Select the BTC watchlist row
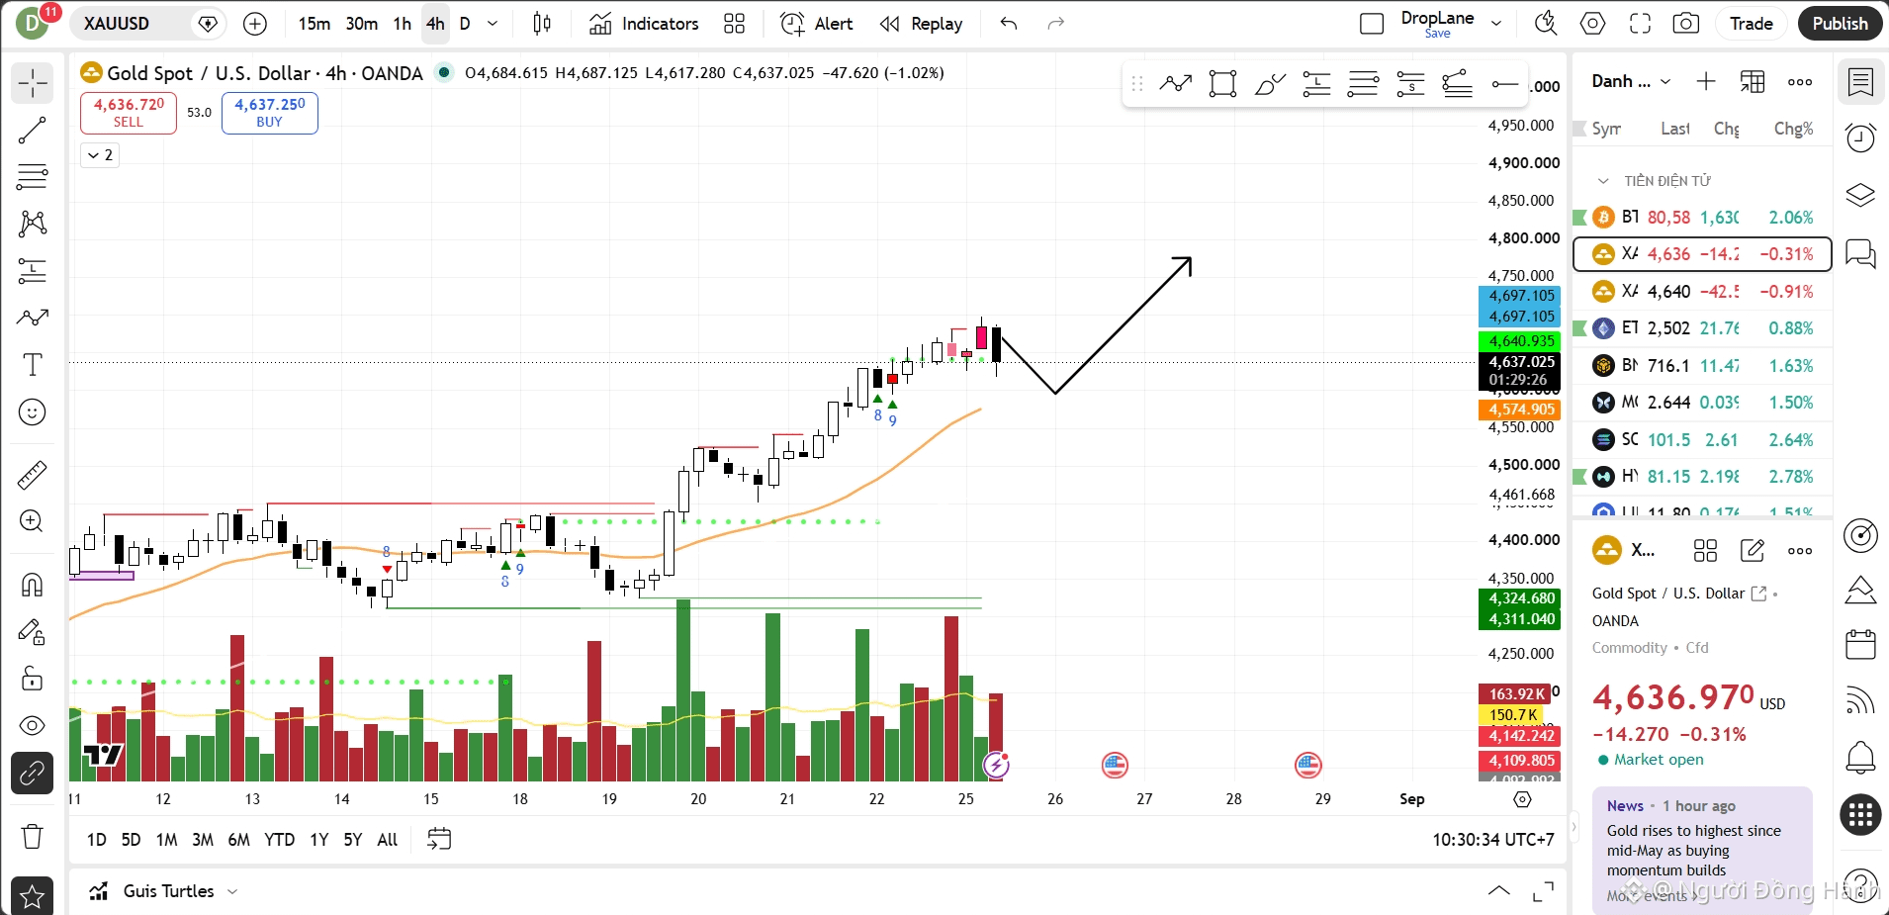 (1702, 218)
